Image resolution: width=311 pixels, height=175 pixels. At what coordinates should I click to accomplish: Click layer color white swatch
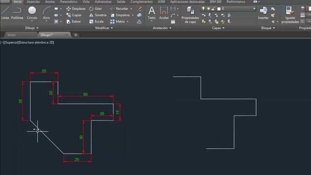[x=219, y=9]
